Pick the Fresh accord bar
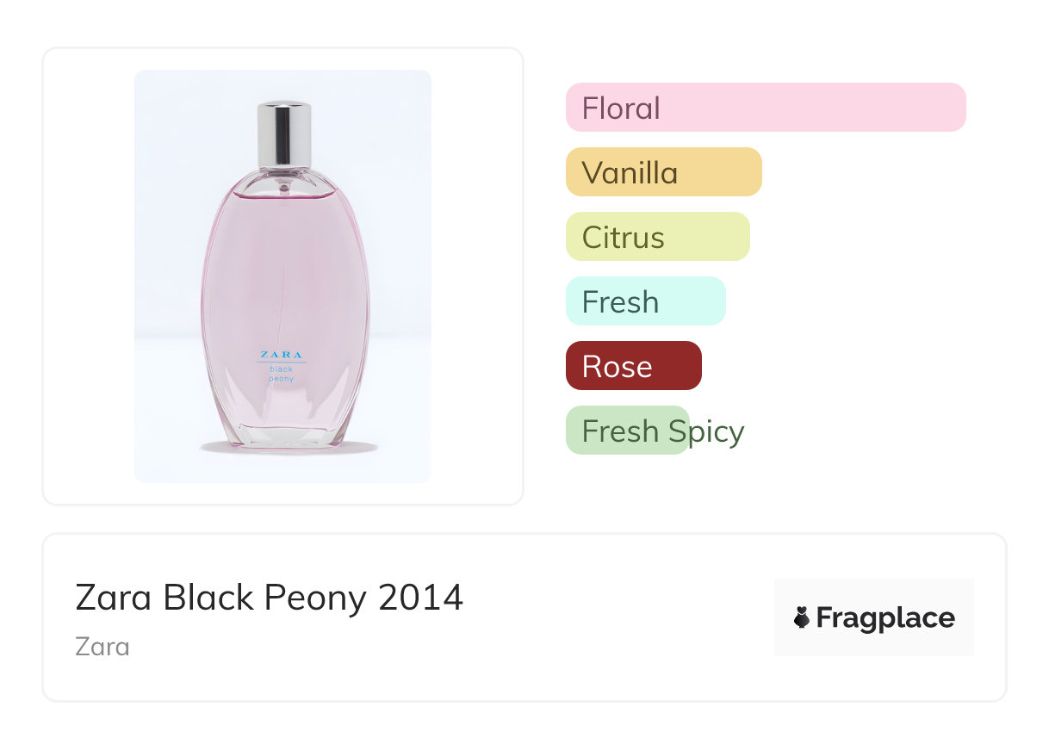 point(645,301)
